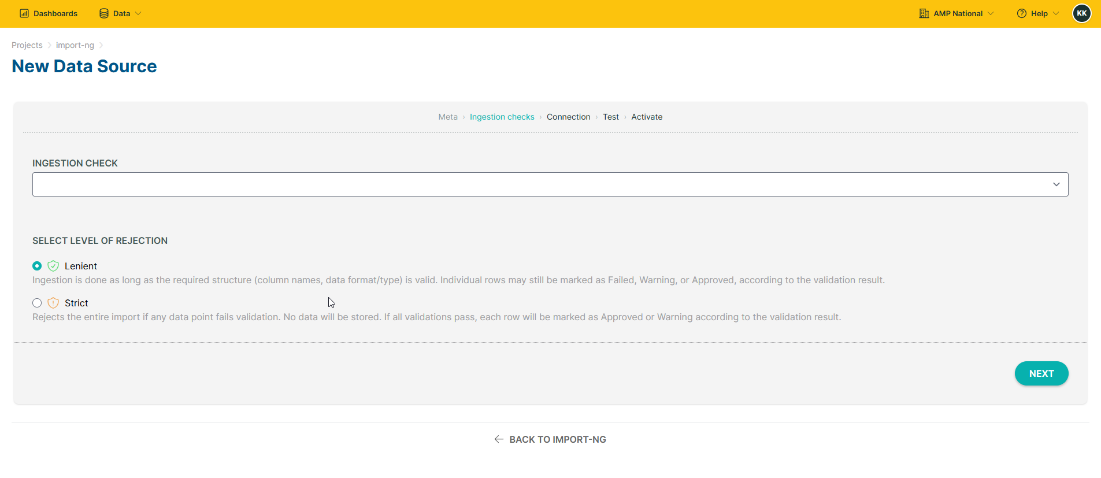1101x478 pixels.
Task: Expand the AMP National organization dropdown
Action: click(957, 13)
